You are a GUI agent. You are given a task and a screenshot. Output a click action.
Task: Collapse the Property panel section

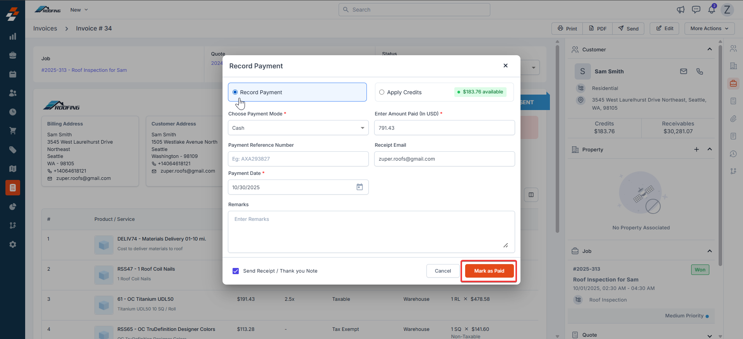710,149
